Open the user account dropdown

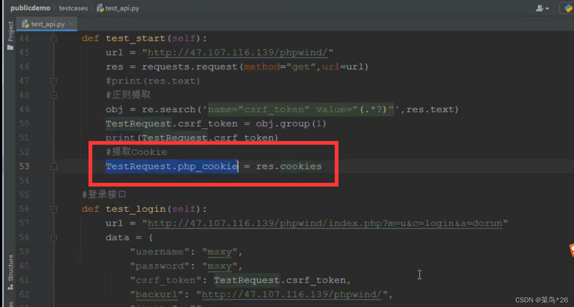click(x=542, y=8)
